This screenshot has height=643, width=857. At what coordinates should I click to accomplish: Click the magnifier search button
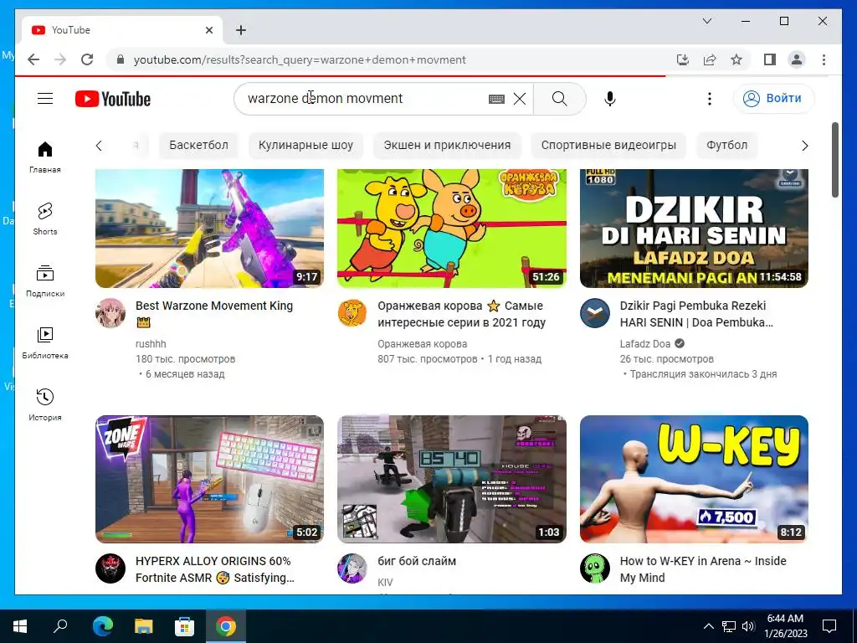click(x=559, y=99)
